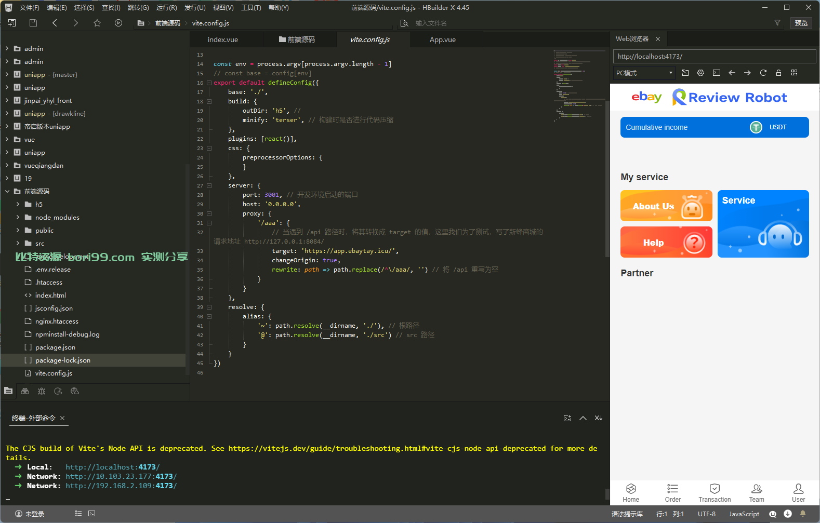The height and width of the screenshot is (523, 820).
Task: Click the Cumulative income banner
Action: point(715,127)
